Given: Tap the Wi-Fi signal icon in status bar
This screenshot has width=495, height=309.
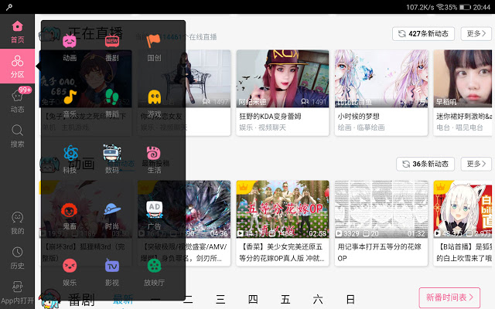Looking at the screenshot, I should [440, 7].
